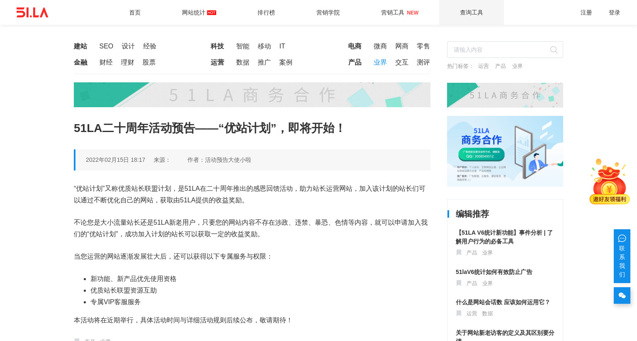Click the small sidebar 51LA商务合作 banner

pyautogui.click(x=505, y=95)
